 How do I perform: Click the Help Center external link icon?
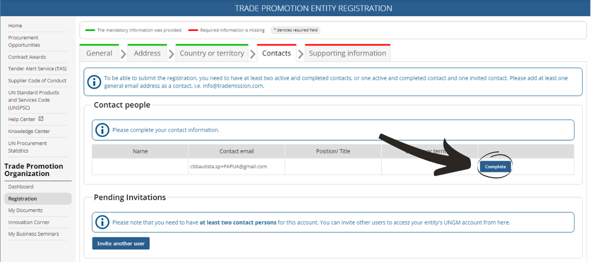41,119
